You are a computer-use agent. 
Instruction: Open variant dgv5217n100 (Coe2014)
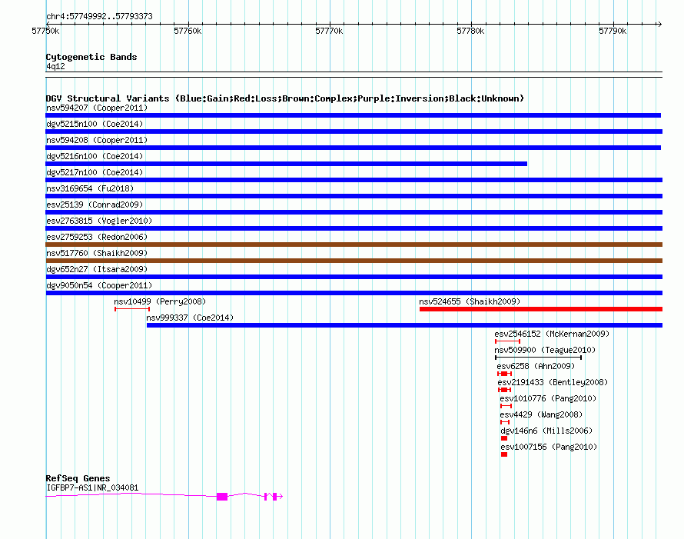pyautogui.click(x=95, y=172)
